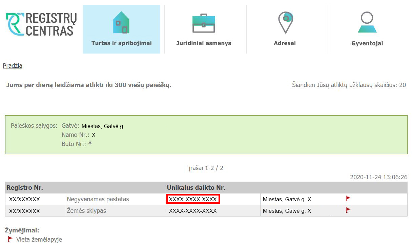Switch to the Adresai tab
The image size is (413, 246).
coord(285,43)
